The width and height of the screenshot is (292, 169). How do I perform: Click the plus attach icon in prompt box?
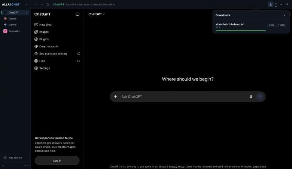pos(115,97)
